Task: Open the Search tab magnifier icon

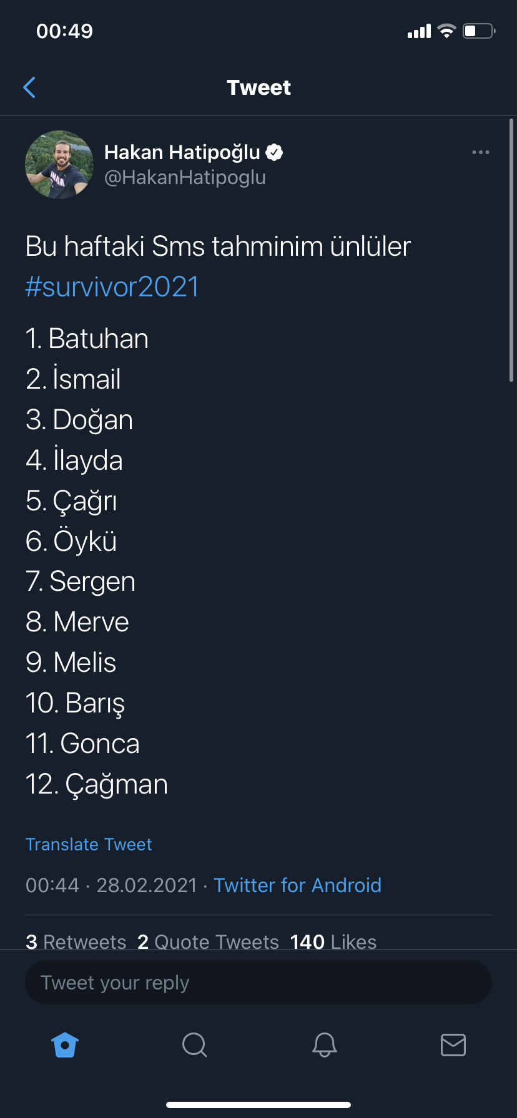Action: tap(194, 1044)
